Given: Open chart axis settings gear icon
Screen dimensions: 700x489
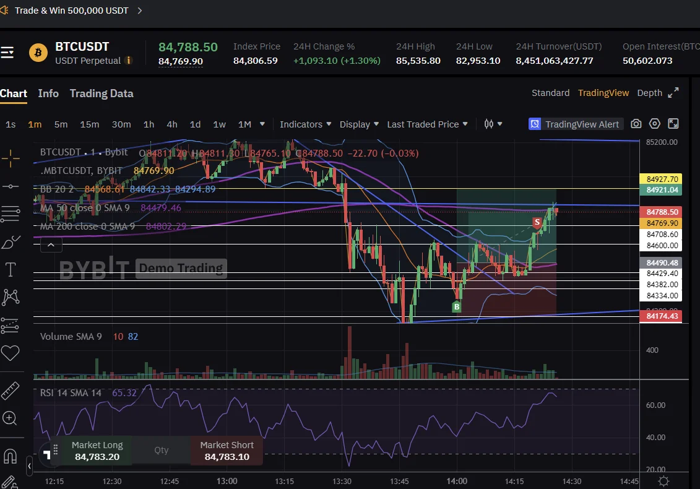Looking at the screenshot, I should tap(664, 481).
